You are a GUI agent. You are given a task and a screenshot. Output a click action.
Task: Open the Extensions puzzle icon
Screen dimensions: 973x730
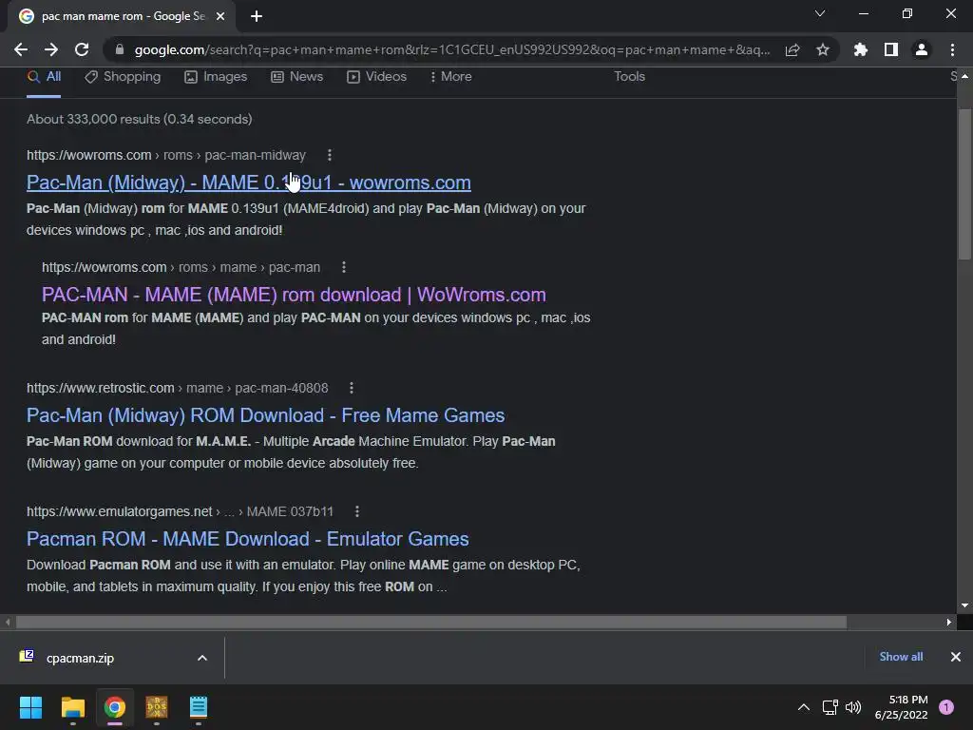pos(861,49)
